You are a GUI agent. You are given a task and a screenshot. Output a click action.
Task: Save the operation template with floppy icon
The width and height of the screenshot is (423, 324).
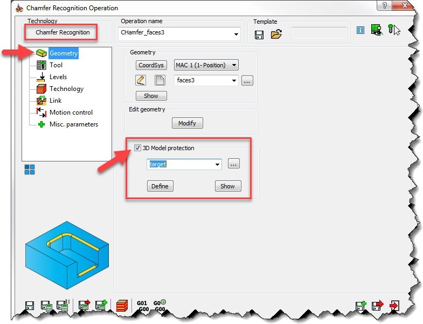tap(259, 35)
